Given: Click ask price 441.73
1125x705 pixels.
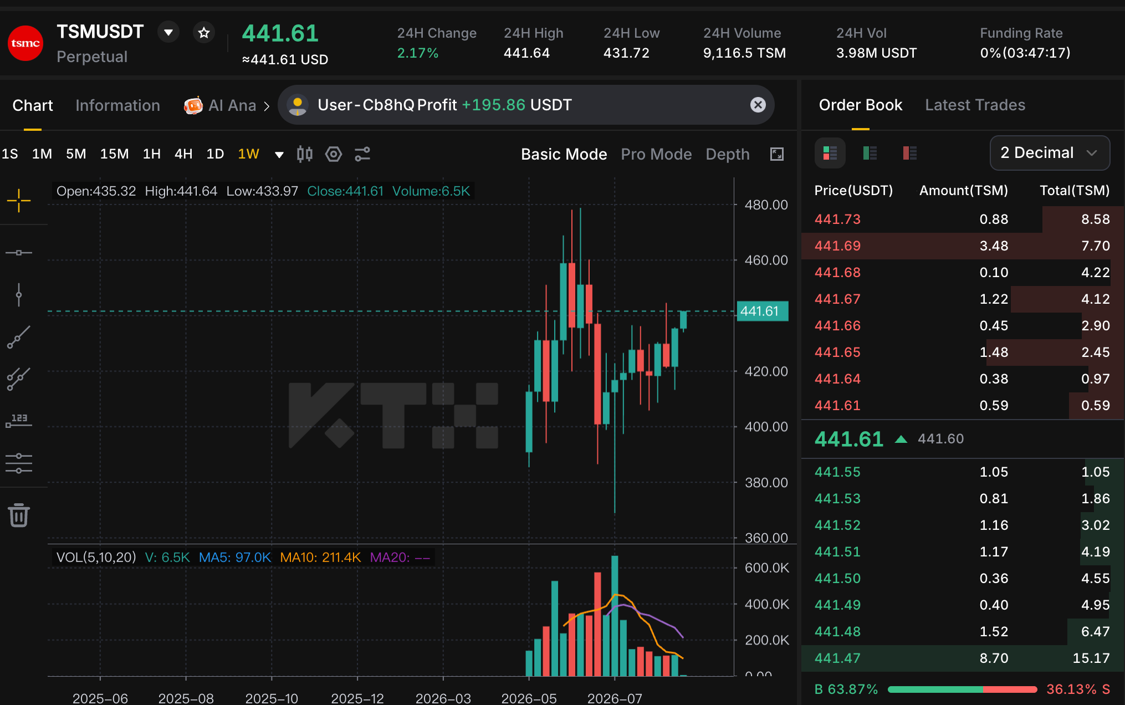Looking at the screenshot, I should [x=837, y=219].
